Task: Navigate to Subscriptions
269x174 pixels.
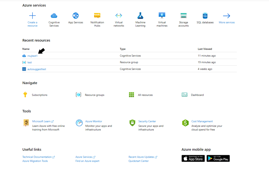Action: (x=39, y=95)
